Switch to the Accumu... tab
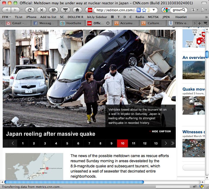The height and width of the screenshot is (189, 209). tap(126, 23)
